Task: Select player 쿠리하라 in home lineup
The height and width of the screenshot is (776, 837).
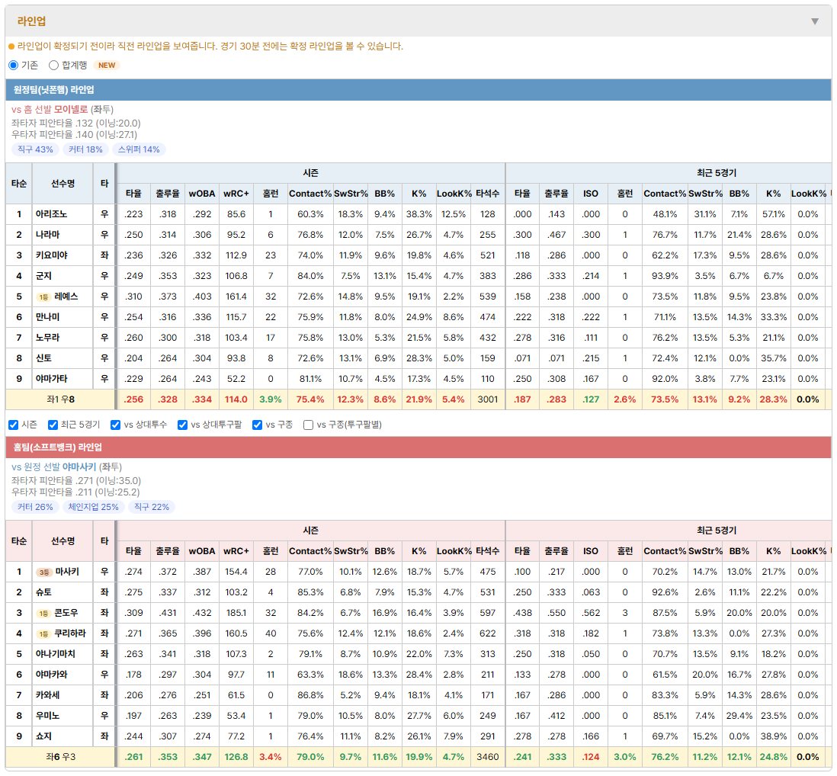Action: point(70,633)
